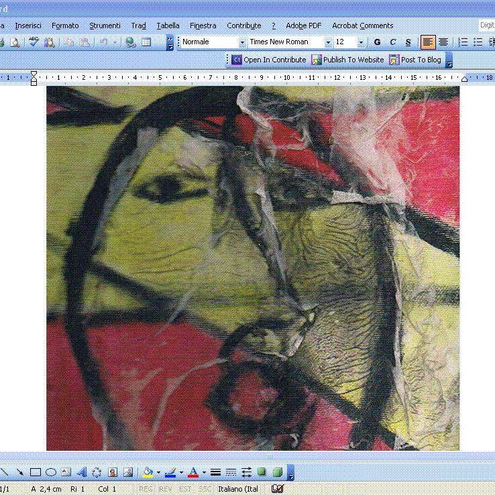This screenshot has height=495, width=495.
Task: Click the Undo arrow icon
Action: click(x=103, y=42)
